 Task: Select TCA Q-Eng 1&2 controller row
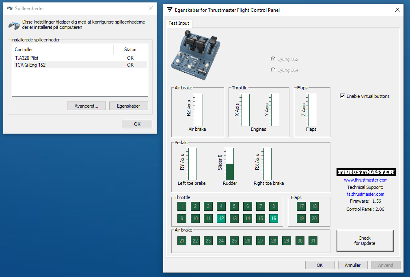point(81,65)
